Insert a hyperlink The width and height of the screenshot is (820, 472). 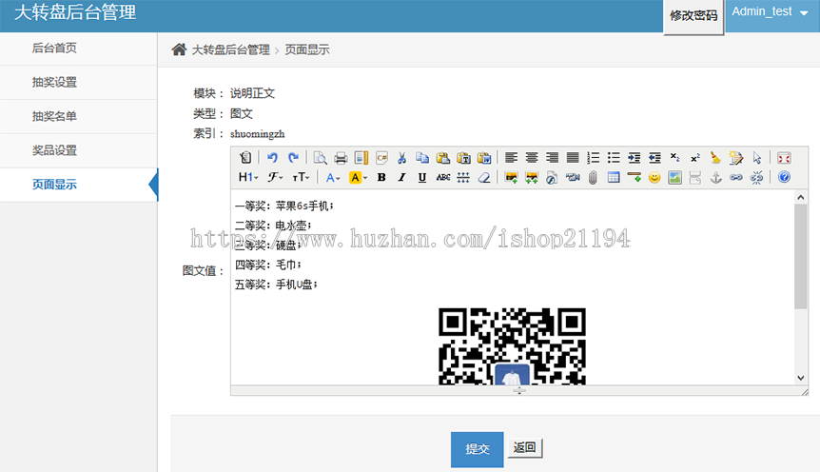[736, 177]
